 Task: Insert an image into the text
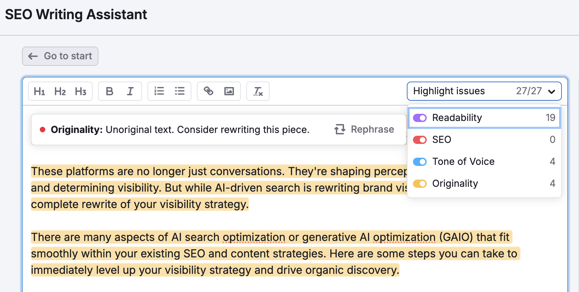click(x=229, y=91)
